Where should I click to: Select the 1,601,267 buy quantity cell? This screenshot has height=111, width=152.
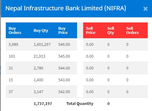pos(42,45)
